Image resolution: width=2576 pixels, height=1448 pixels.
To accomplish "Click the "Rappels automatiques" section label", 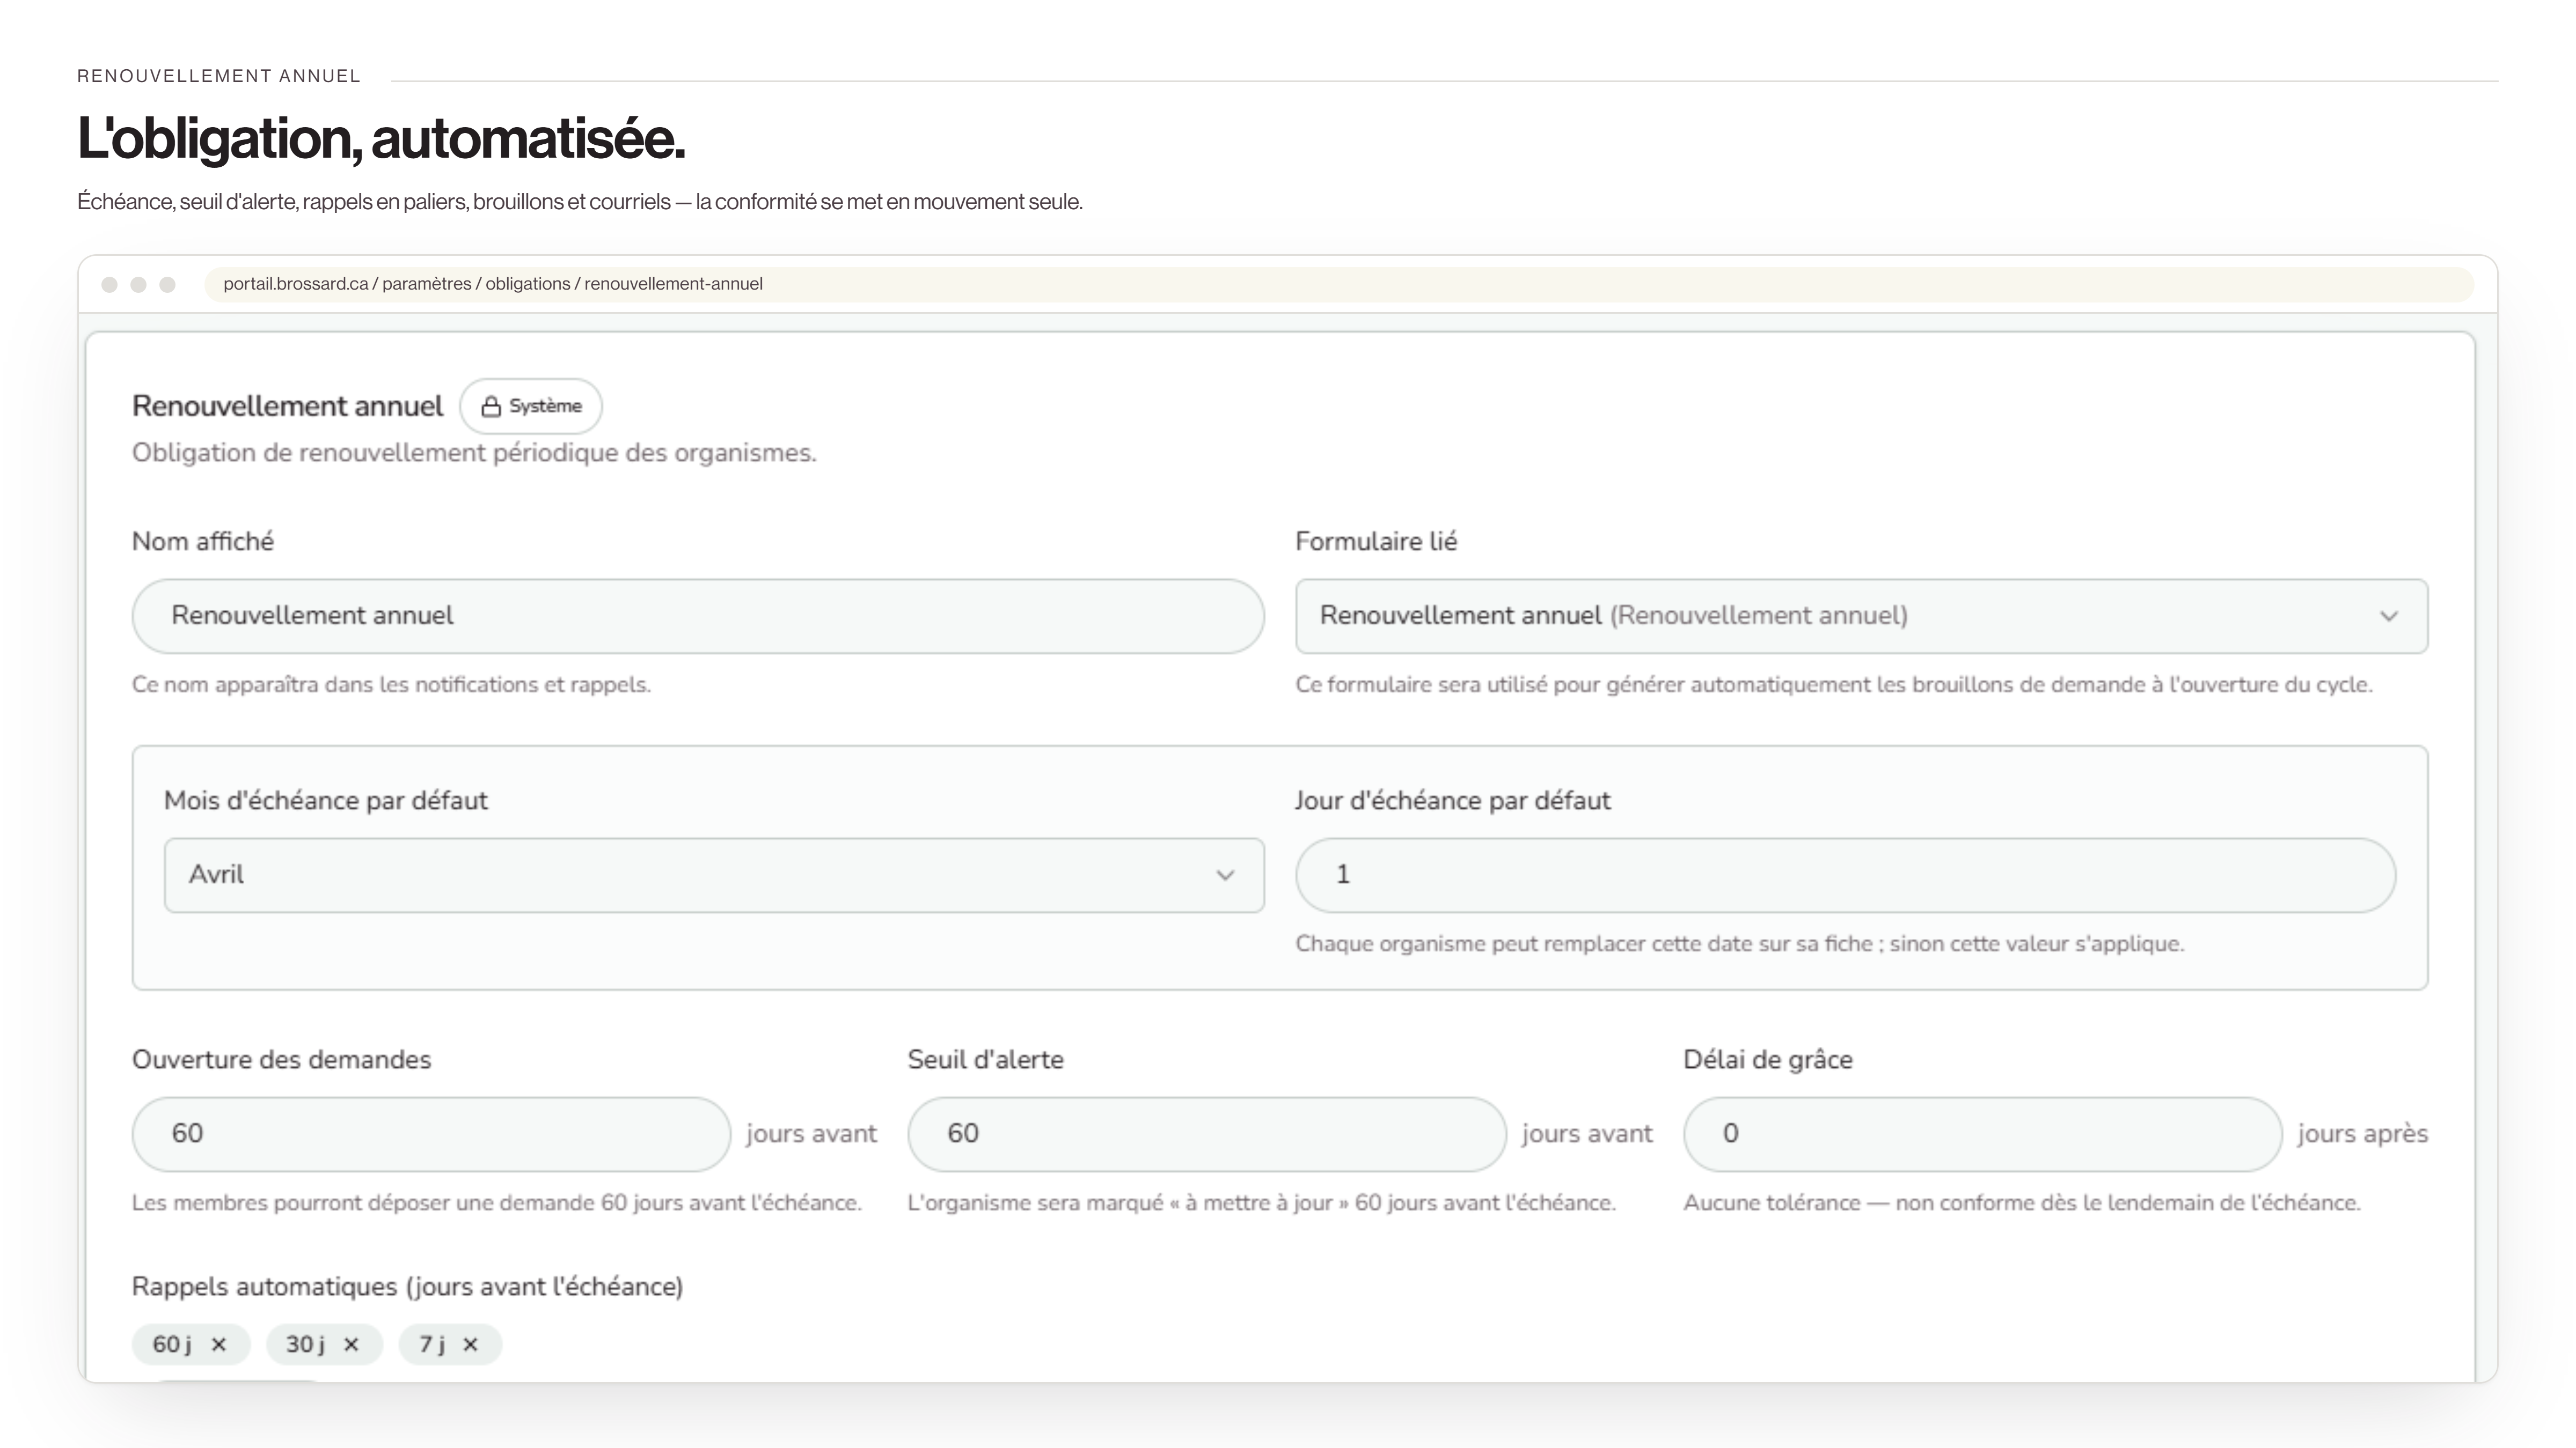I will click(x=408, y=1286).
